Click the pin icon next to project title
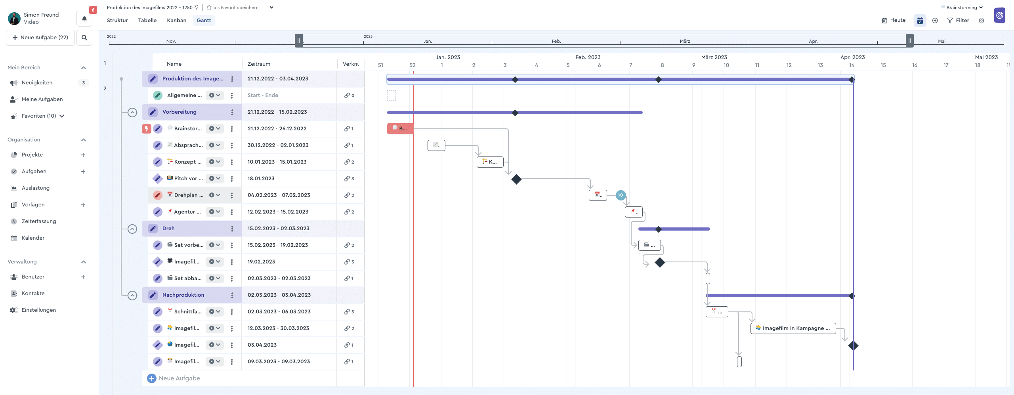Image resolution: width=1014 pixels, height=395 pixels. click(196, 7)
